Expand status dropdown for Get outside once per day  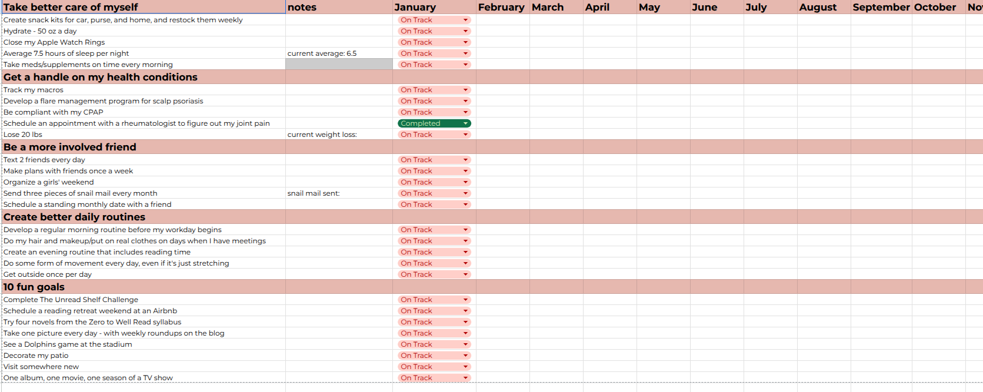[465, 274]
